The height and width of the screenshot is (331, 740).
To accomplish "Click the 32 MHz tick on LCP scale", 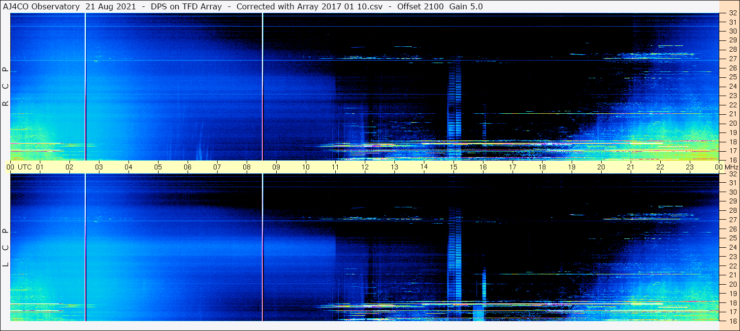I will (732, 174).
